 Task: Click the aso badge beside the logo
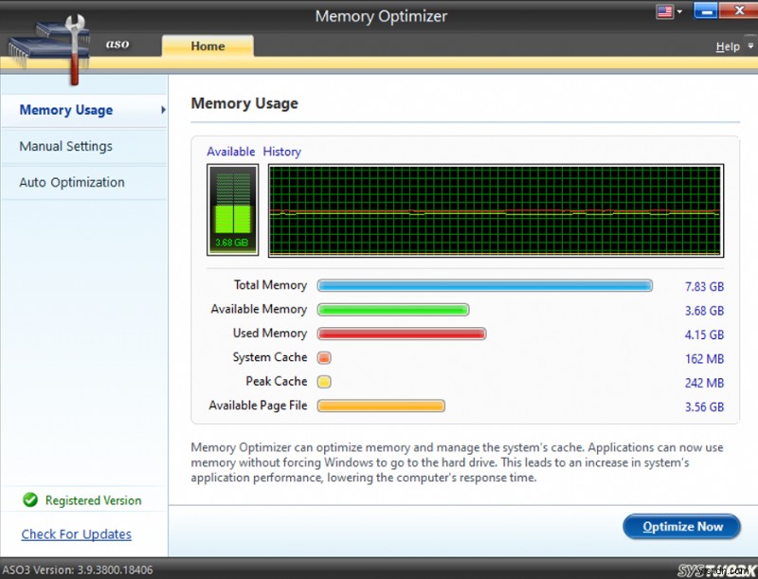click(x=117, y=44)
